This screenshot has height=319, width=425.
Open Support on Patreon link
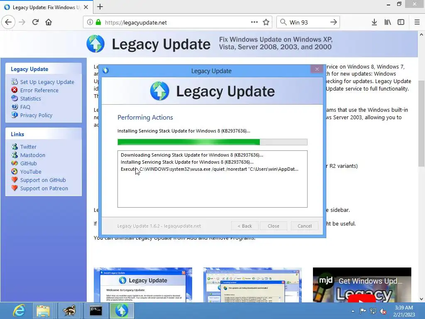tap(44, 189)
